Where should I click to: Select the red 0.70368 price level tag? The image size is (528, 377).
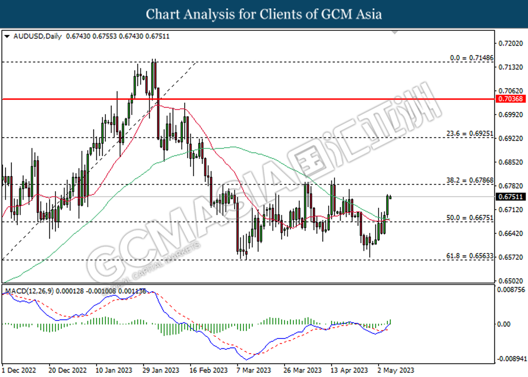510,99
